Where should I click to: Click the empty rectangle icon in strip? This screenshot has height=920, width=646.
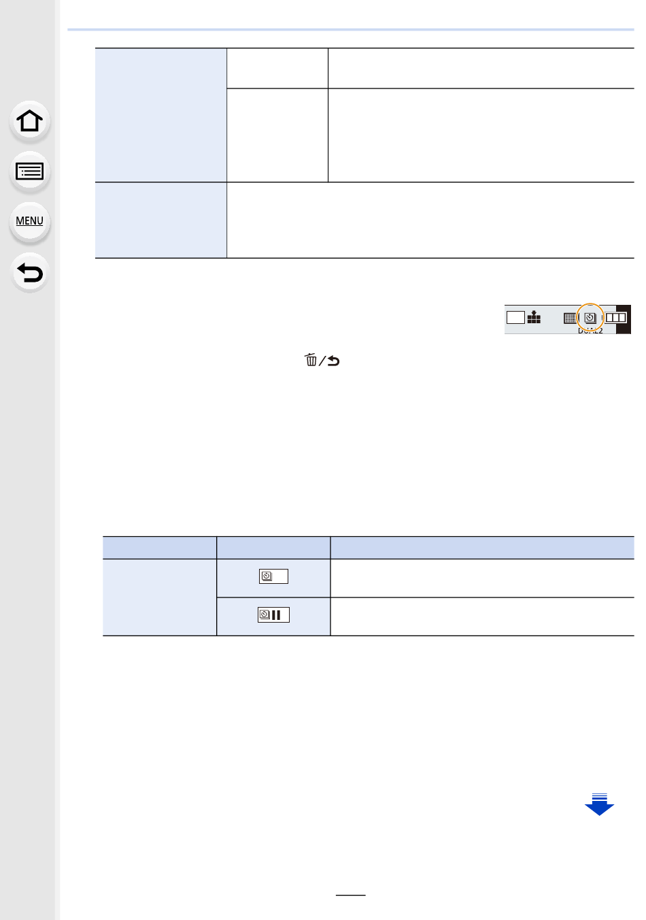coord(515,317)
